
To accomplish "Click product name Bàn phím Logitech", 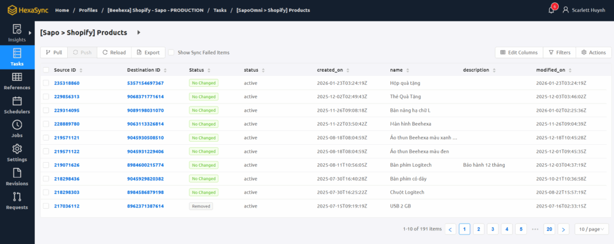I will [x=411, y=165].
